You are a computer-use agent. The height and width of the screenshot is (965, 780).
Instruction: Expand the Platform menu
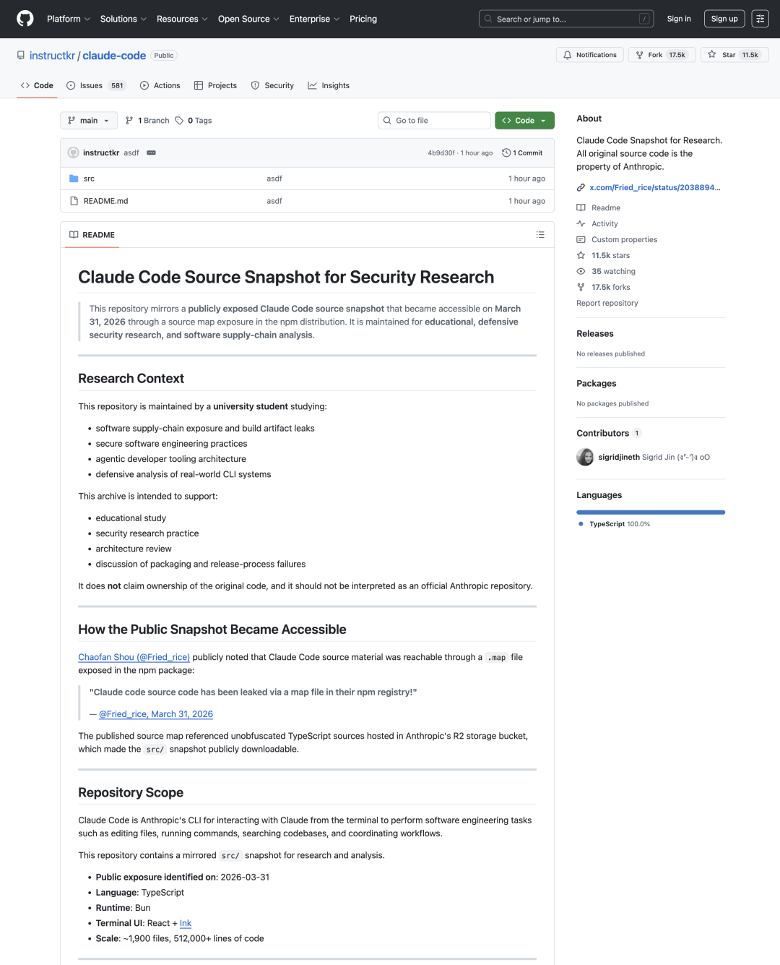pos(68,19)
